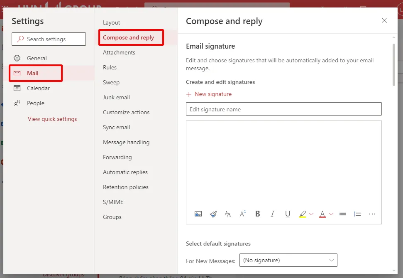Open View quick settings
403x278 pixels.
tap(52, 119)
